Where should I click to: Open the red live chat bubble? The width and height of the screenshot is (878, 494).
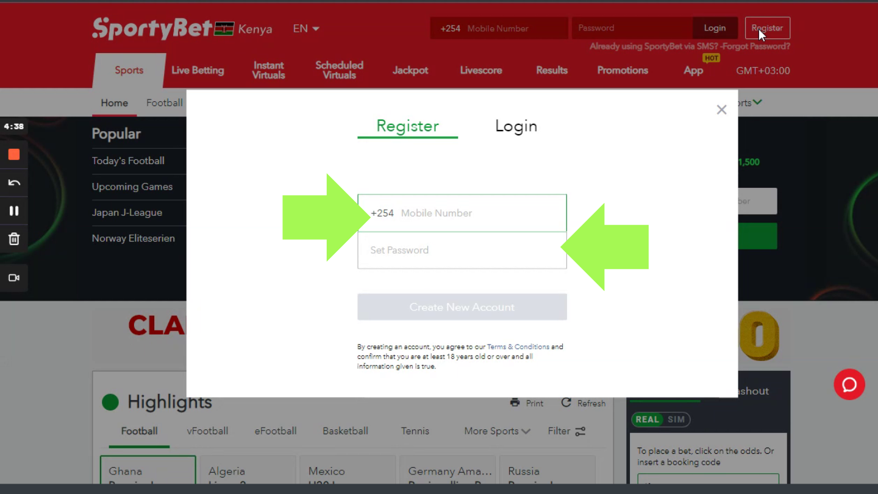(x=849, y=385)
